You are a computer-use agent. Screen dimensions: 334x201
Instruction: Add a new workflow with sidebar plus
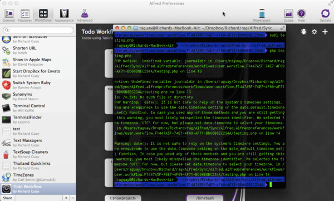pos(66,198)
